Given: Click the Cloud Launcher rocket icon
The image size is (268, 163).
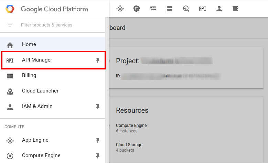Looking at the screenshot, I should point(10,91).
